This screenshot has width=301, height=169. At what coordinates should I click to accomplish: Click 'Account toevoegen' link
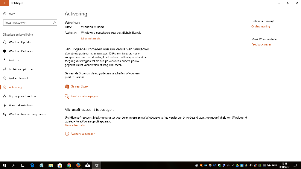[83, 134]
